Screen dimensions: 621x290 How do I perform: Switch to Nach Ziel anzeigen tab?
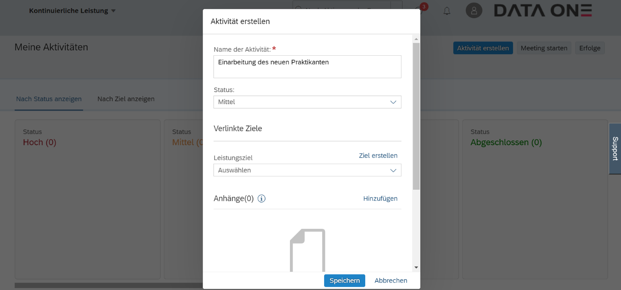pyautogui.click(x=126, y=99)
